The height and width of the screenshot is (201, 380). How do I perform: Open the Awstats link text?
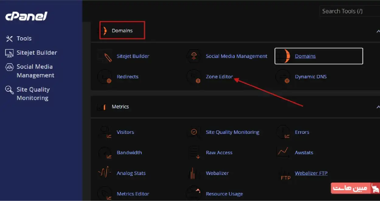pyautogui.click(x=304, y=153)
